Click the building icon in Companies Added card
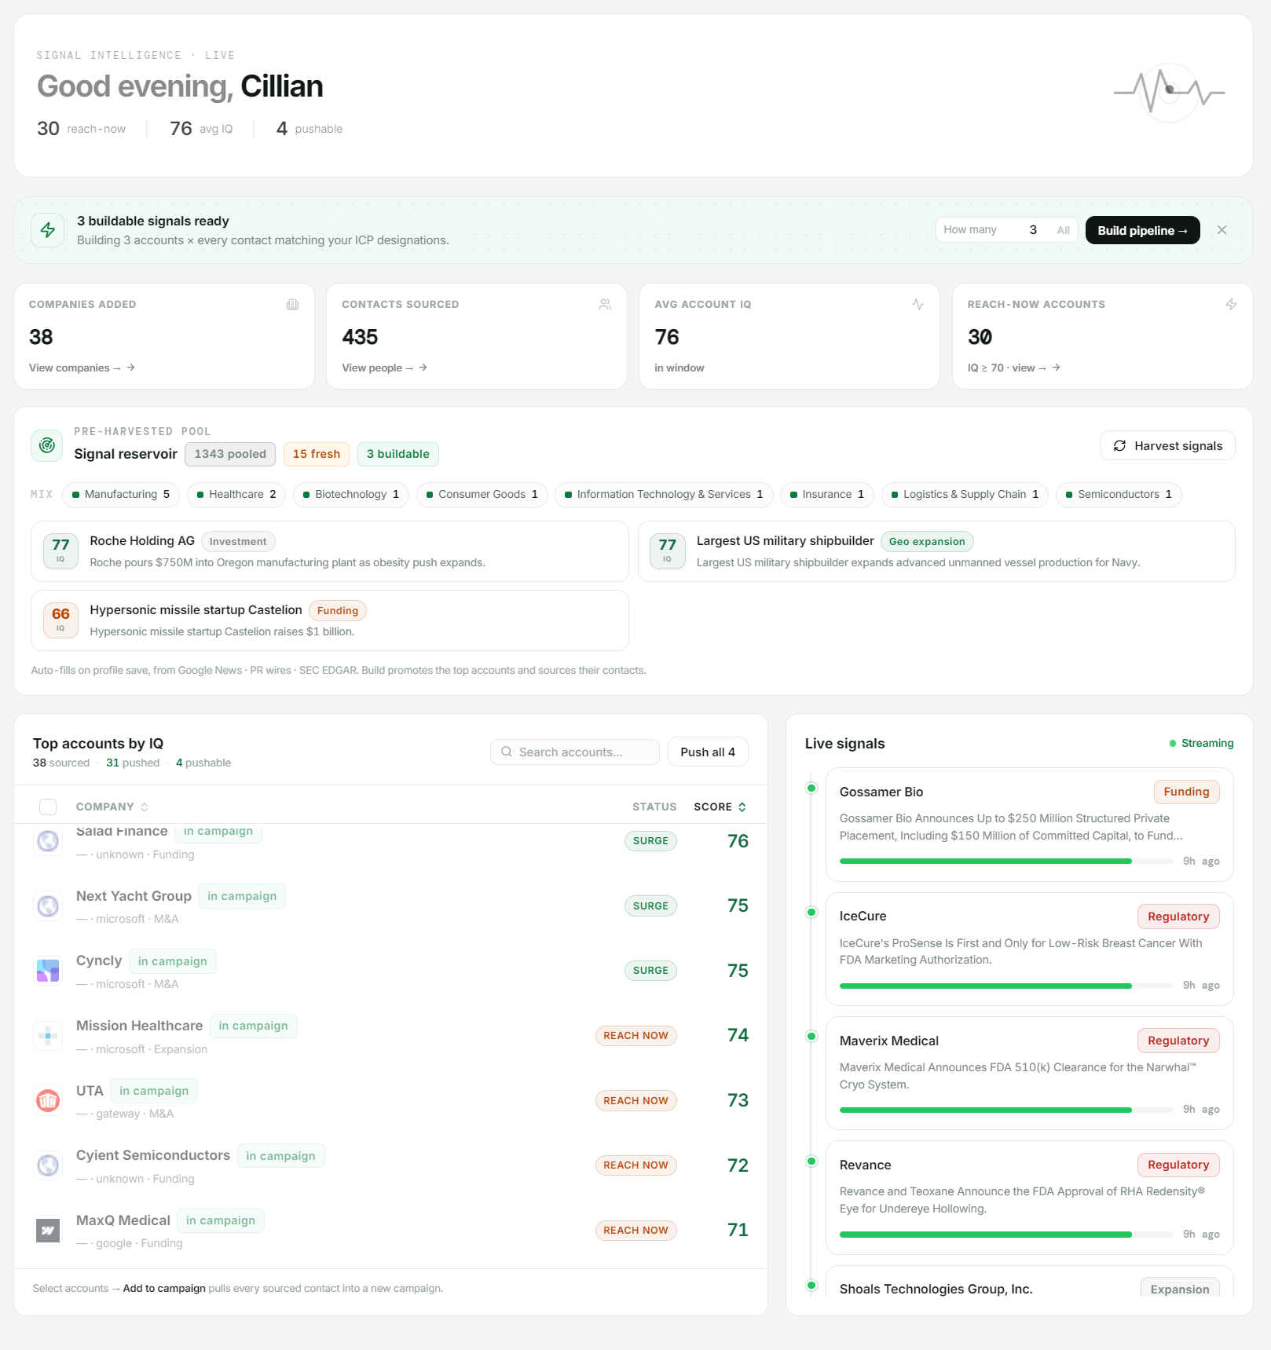Image resolution: width=1271 pixels, height=1350 pixels. [292, 305]
